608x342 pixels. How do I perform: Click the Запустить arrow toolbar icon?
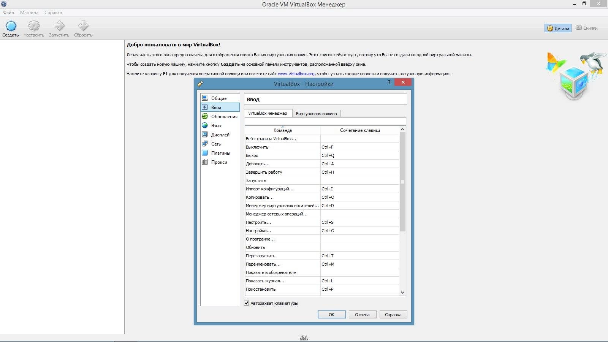click(x=59, y=26)
